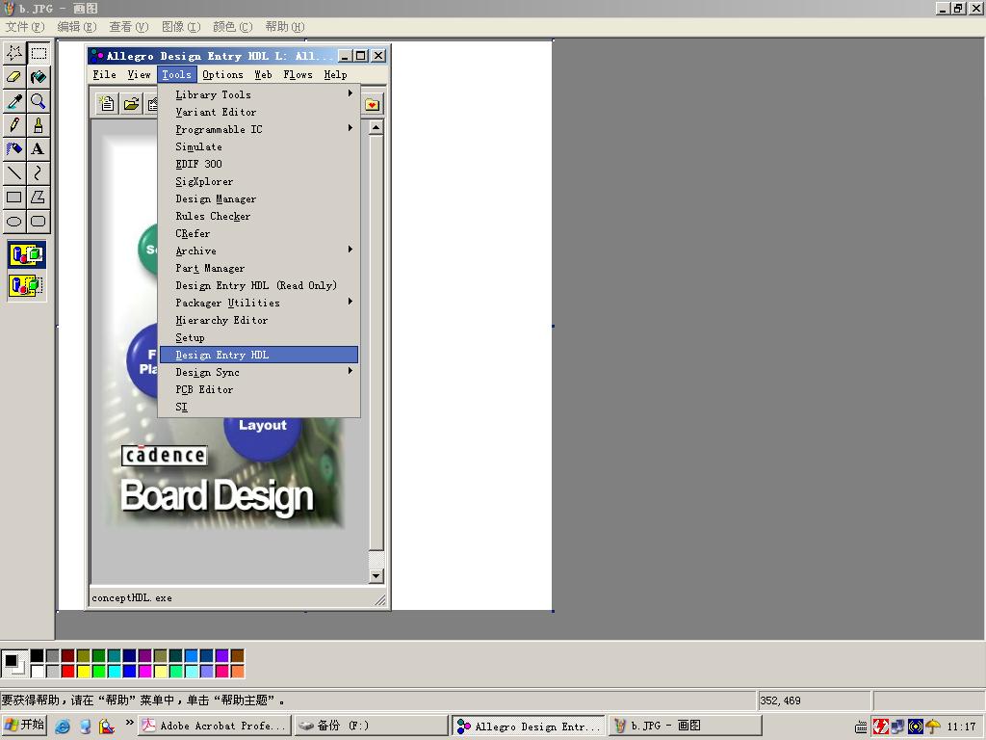The height and width of the screenshot is (740, 986).
Task: Select the Polygon shape tool
Action: [x=39, y=197]
